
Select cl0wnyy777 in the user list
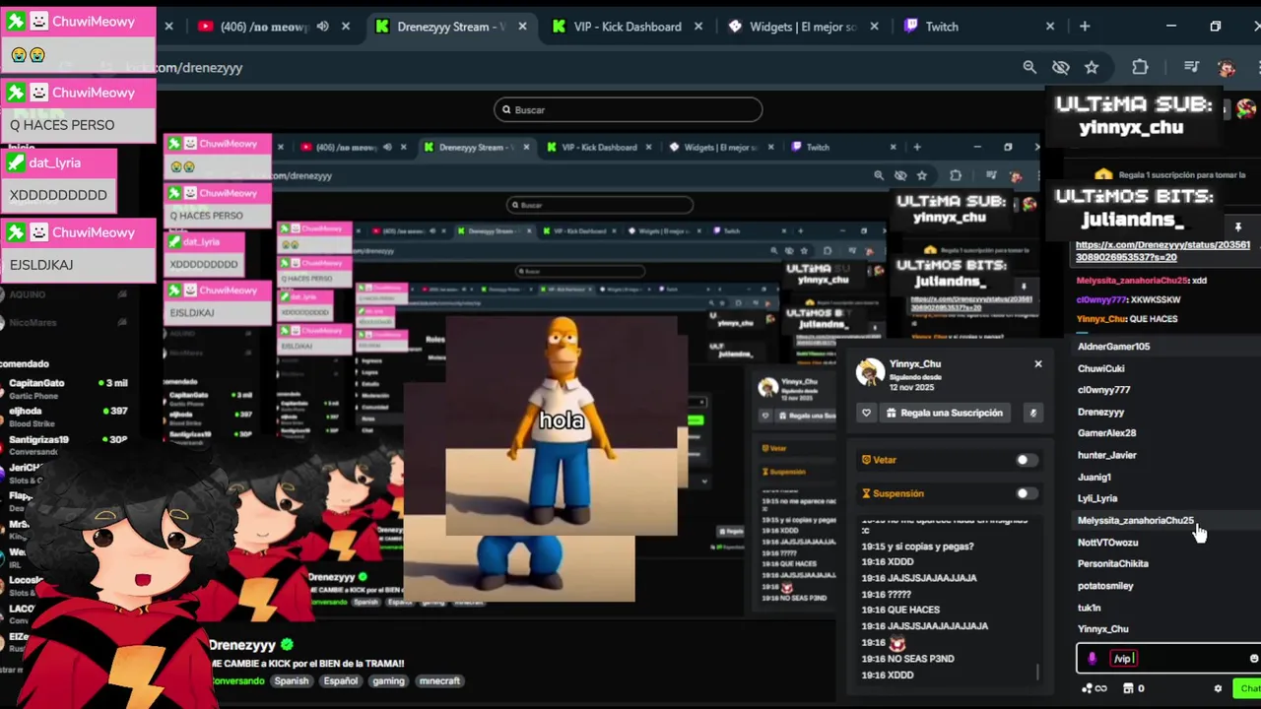[1103, 390]
